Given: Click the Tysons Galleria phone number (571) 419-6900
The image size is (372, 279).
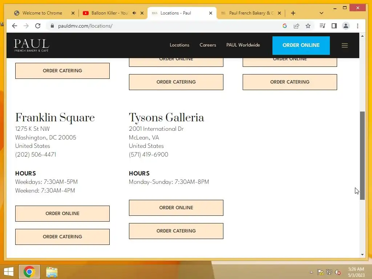Looking at the screenshot, I should click(149, 155).
